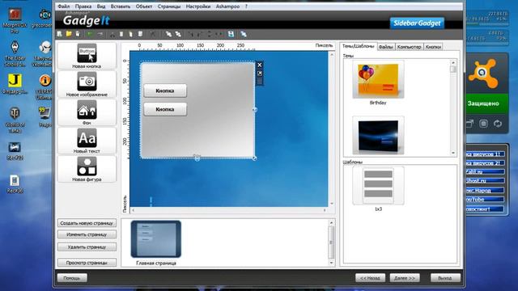Viewport: 518px width, 291px height.
Task: Open the Ashampoo menu
Action: pyautogui.click(x=227, y=6)
